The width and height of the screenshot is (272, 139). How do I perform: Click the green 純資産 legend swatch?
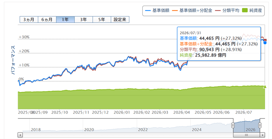tap(245, 11)
